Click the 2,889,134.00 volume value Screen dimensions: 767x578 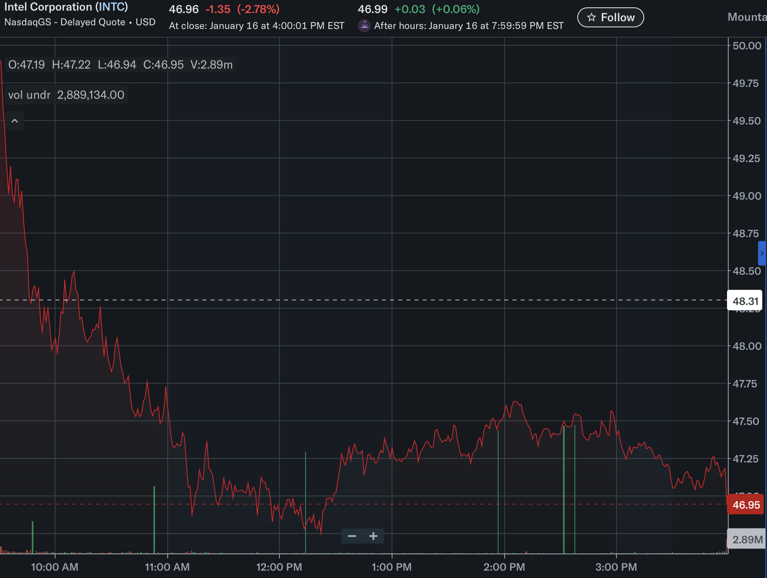pyautogui.click(x=91, y=95)
